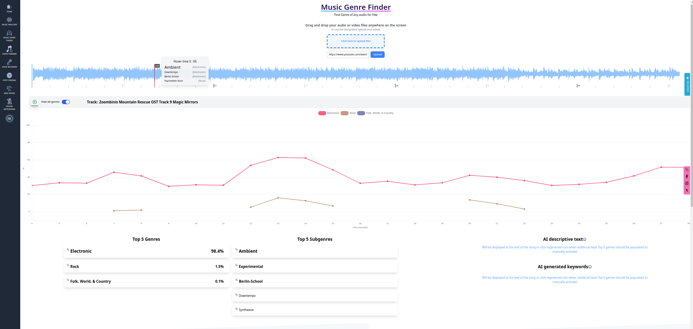
Task: Click the Facebook share icon
Action: click(686, 176)
